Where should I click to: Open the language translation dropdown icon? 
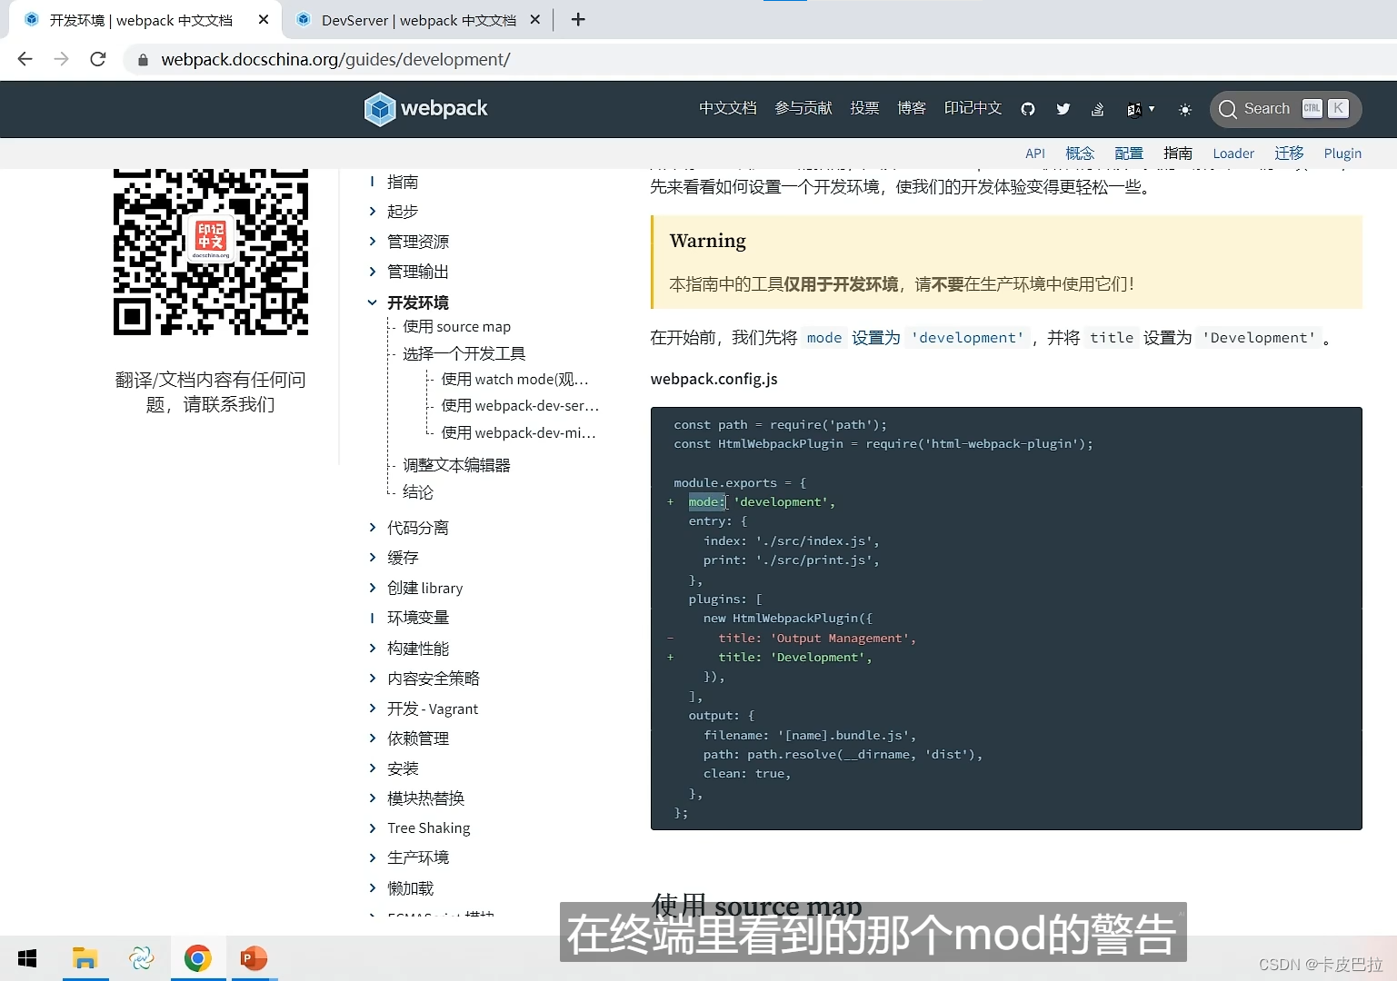point(1140,109)
